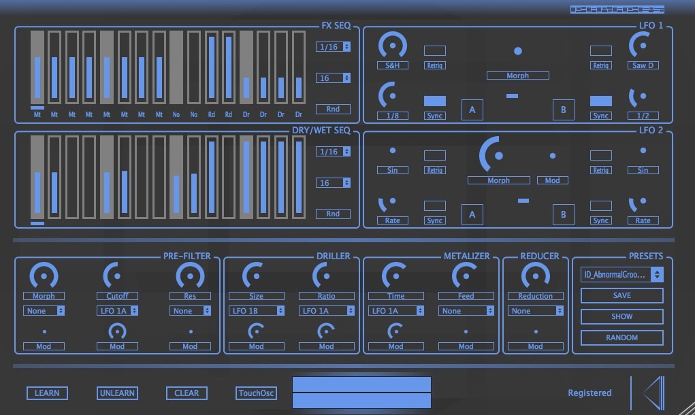Click the Cutoff knob in Pre-Filter

[x=117, y=278]
